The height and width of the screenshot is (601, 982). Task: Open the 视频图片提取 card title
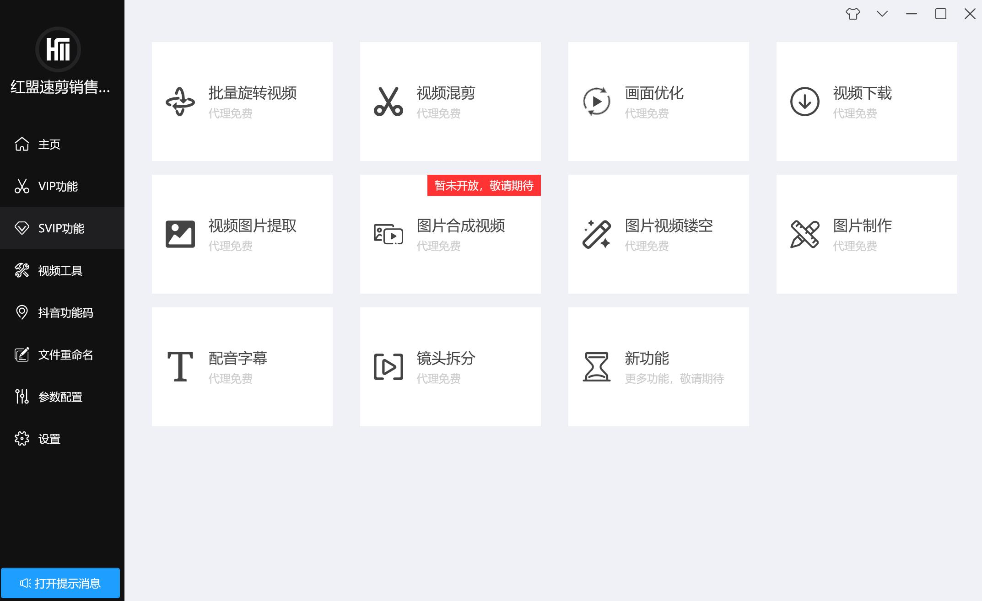click(x=253, y=225)
